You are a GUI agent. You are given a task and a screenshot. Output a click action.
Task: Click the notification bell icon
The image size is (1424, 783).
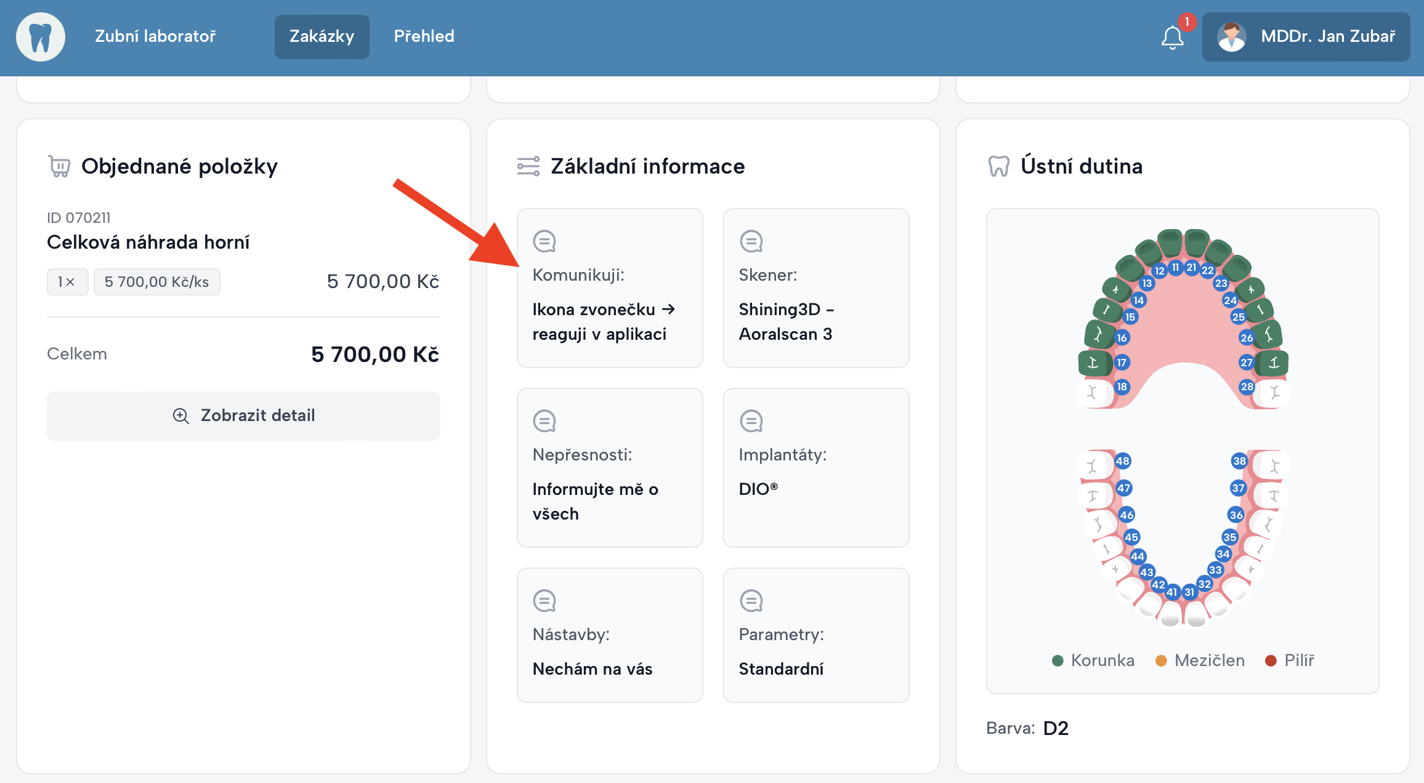1172,37
